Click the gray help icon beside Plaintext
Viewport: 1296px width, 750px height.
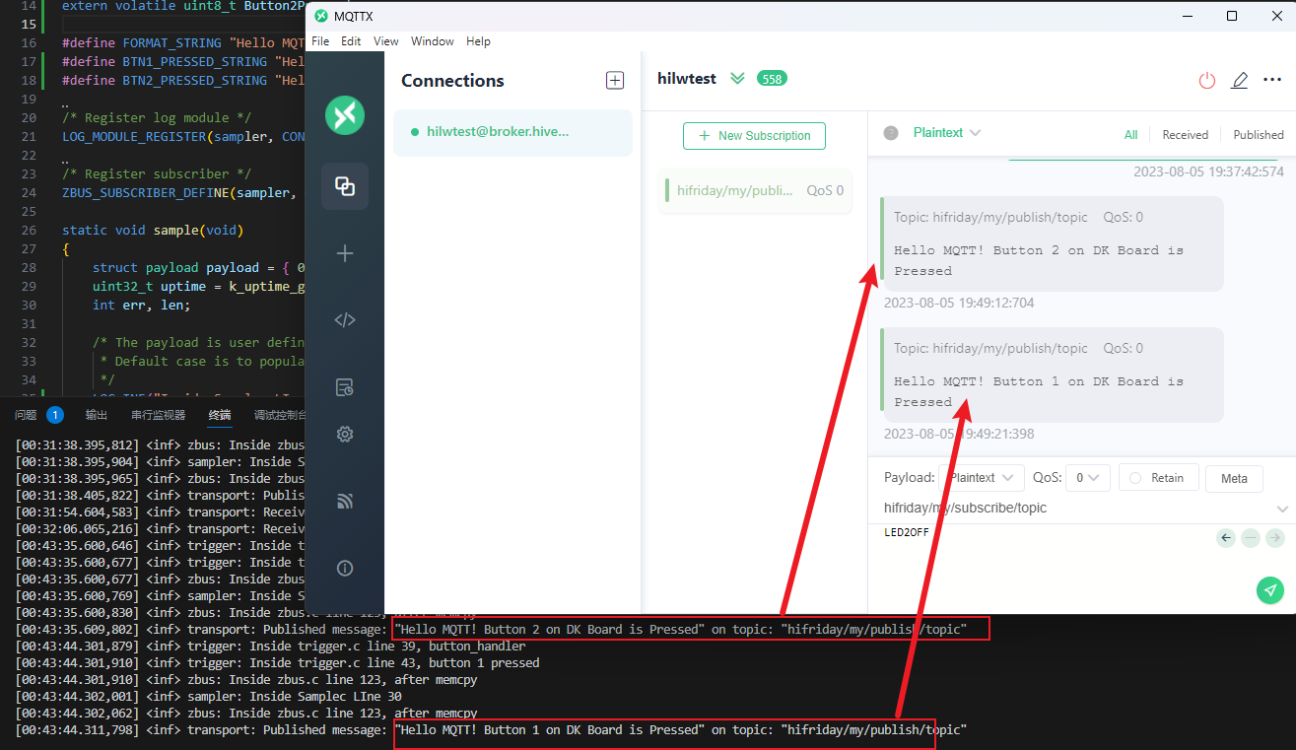pos(891,133)
